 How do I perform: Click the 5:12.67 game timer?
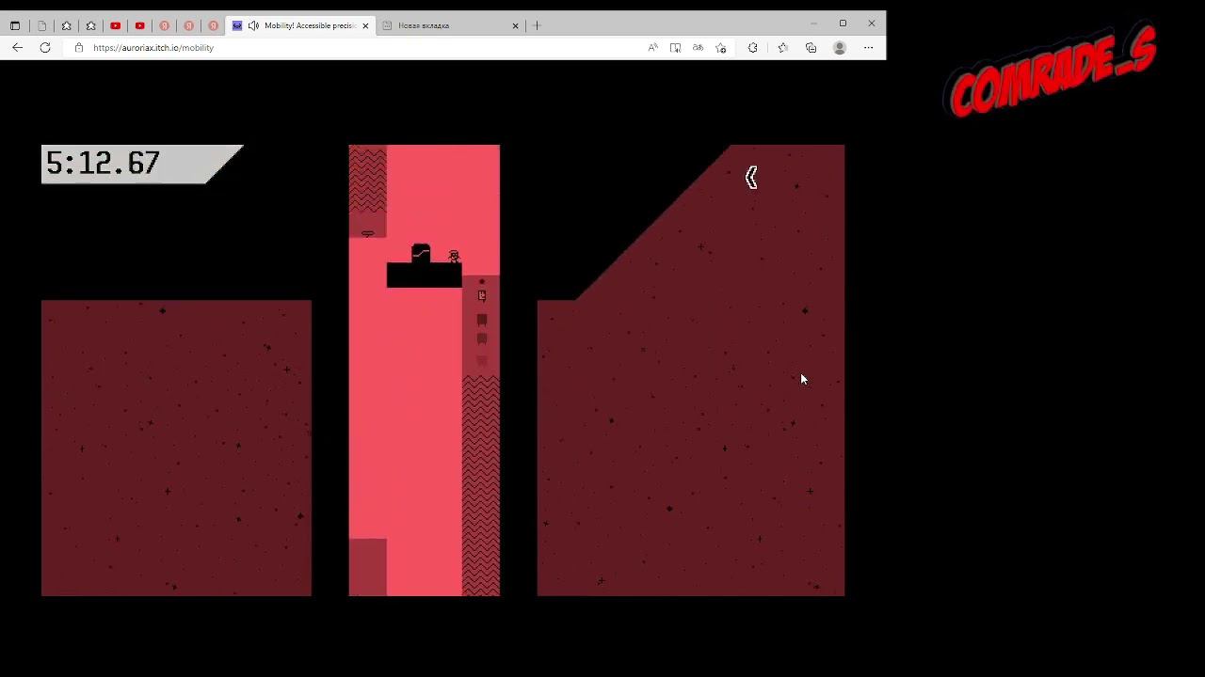click(103, 164)
